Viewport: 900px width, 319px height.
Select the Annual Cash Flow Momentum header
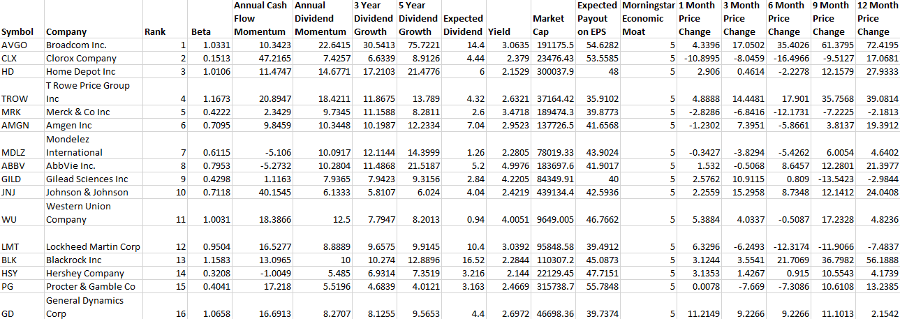(x=260, y=19)
